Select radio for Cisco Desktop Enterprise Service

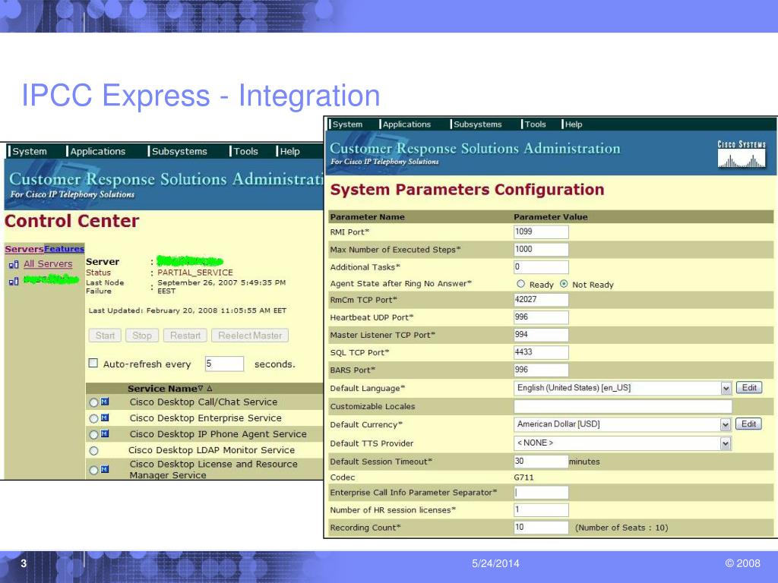[93, 419]
